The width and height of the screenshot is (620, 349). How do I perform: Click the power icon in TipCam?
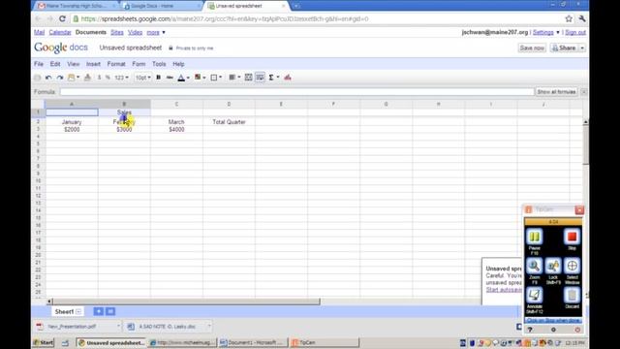pyautogui.click(x=577, y=330)
